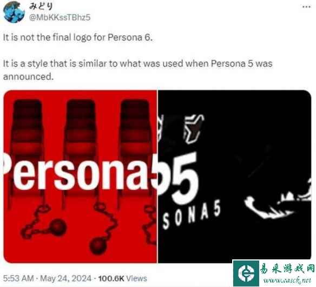
Task: View the 100.6K Views count
Action: click(x=122, y=278)
